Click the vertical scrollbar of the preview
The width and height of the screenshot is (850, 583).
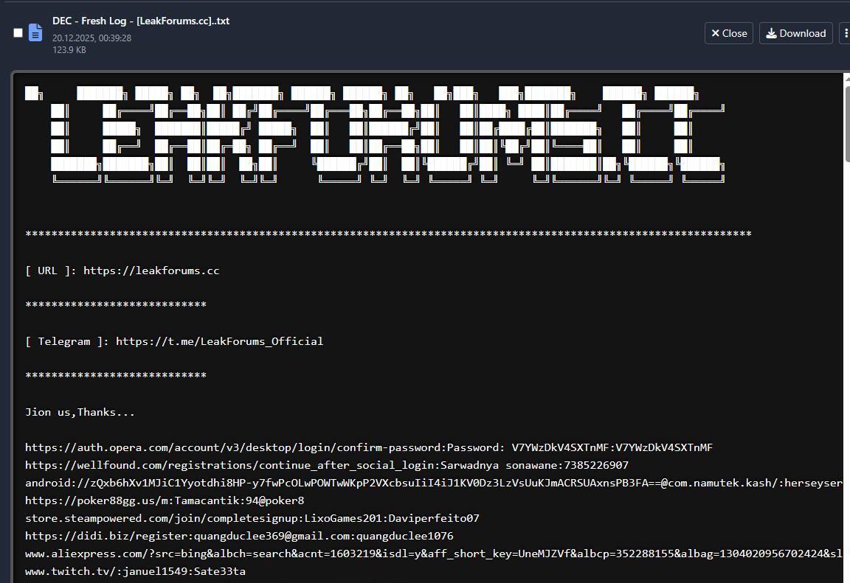pos(847,123)
